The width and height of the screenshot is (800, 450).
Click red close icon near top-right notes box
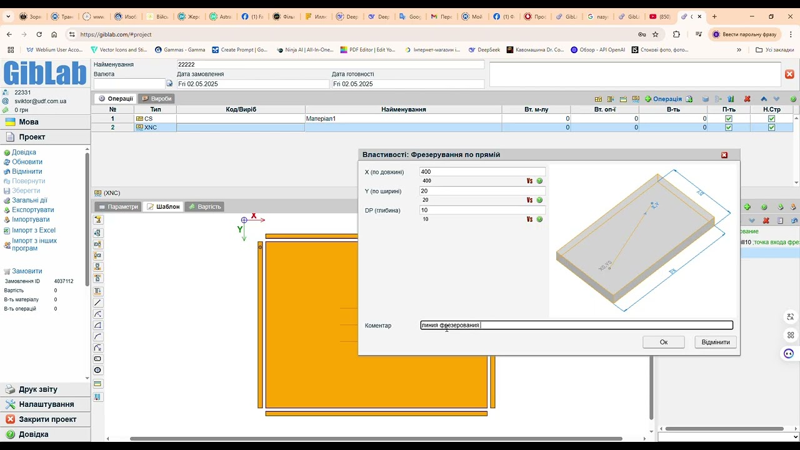click(789, 74)
